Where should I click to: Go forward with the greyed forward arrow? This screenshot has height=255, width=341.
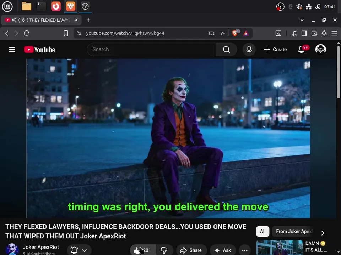17,33
